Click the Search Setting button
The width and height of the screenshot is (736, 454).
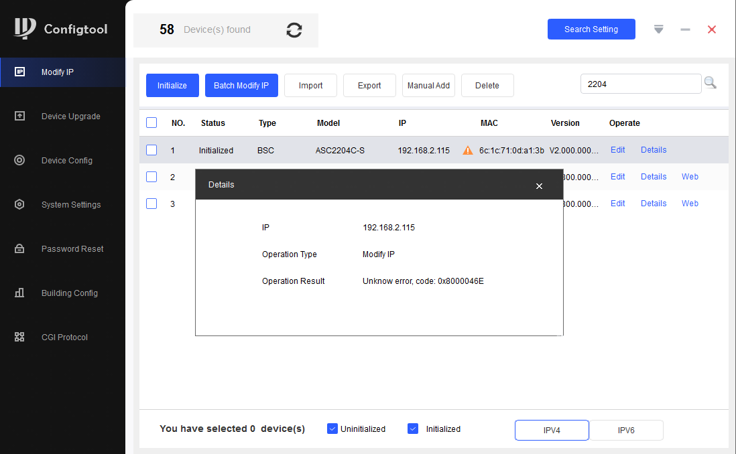(x=591, y=29)
